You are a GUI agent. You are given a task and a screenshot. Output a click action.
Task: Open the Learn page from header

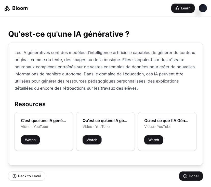[x=183, y=8]
